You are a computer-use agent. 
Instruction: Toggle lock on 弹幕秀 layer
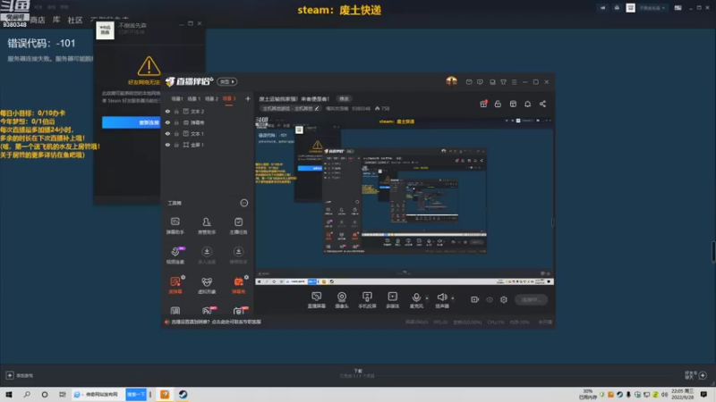[x=176, y=122]
